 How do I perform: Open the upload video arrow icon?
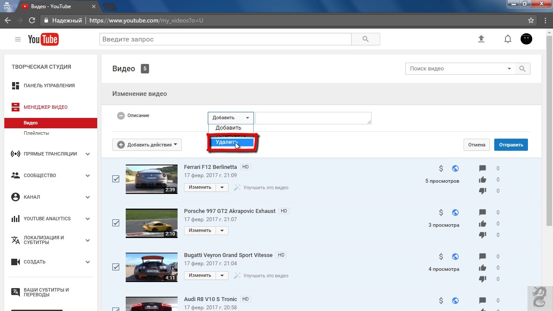(481, 39)
